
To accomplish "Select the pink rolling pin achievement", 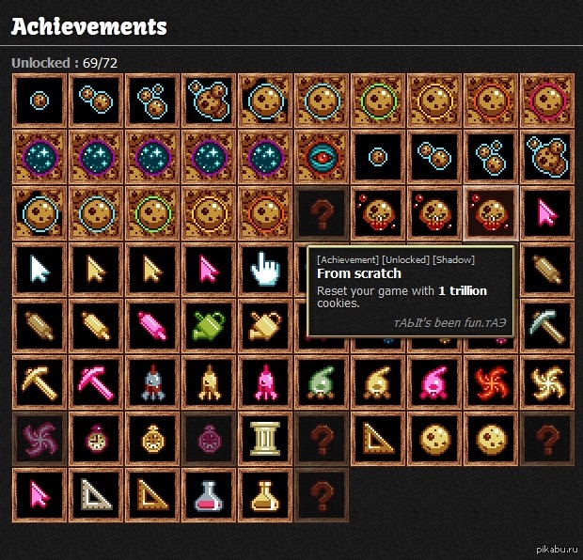I will click(x=152, y=326).
